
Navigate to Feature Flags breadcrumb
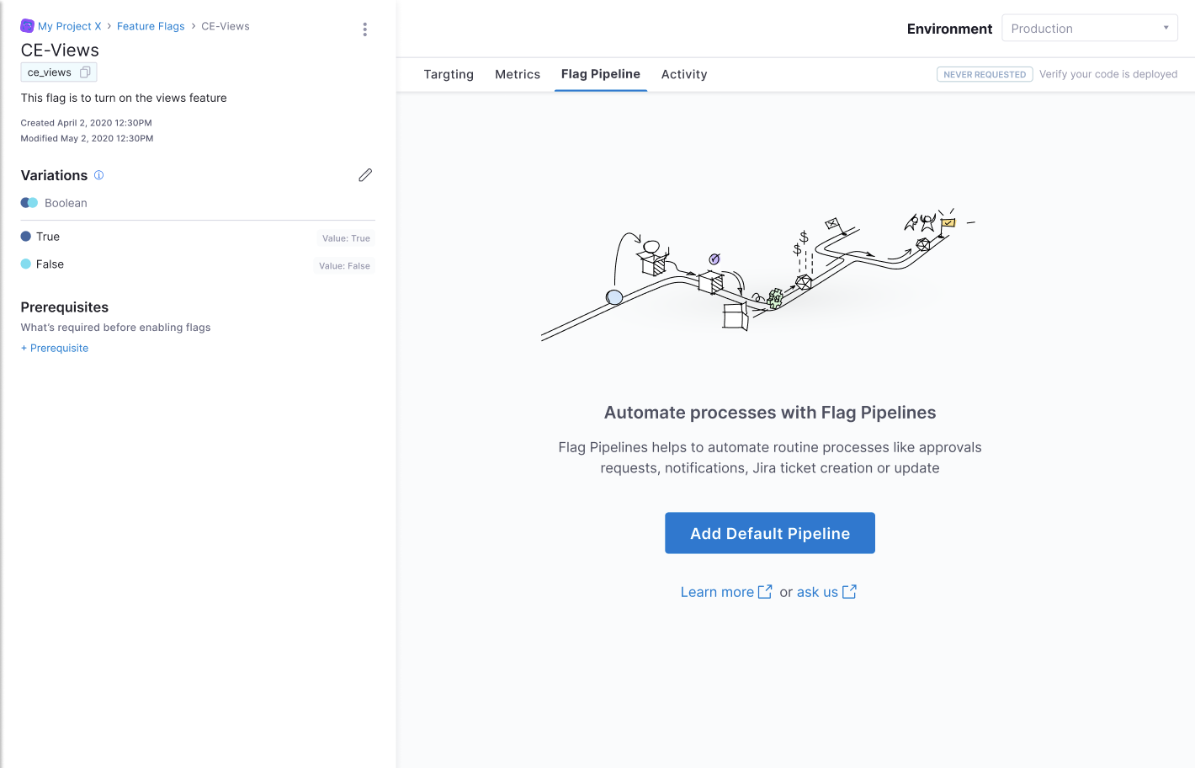pos(151,26)
